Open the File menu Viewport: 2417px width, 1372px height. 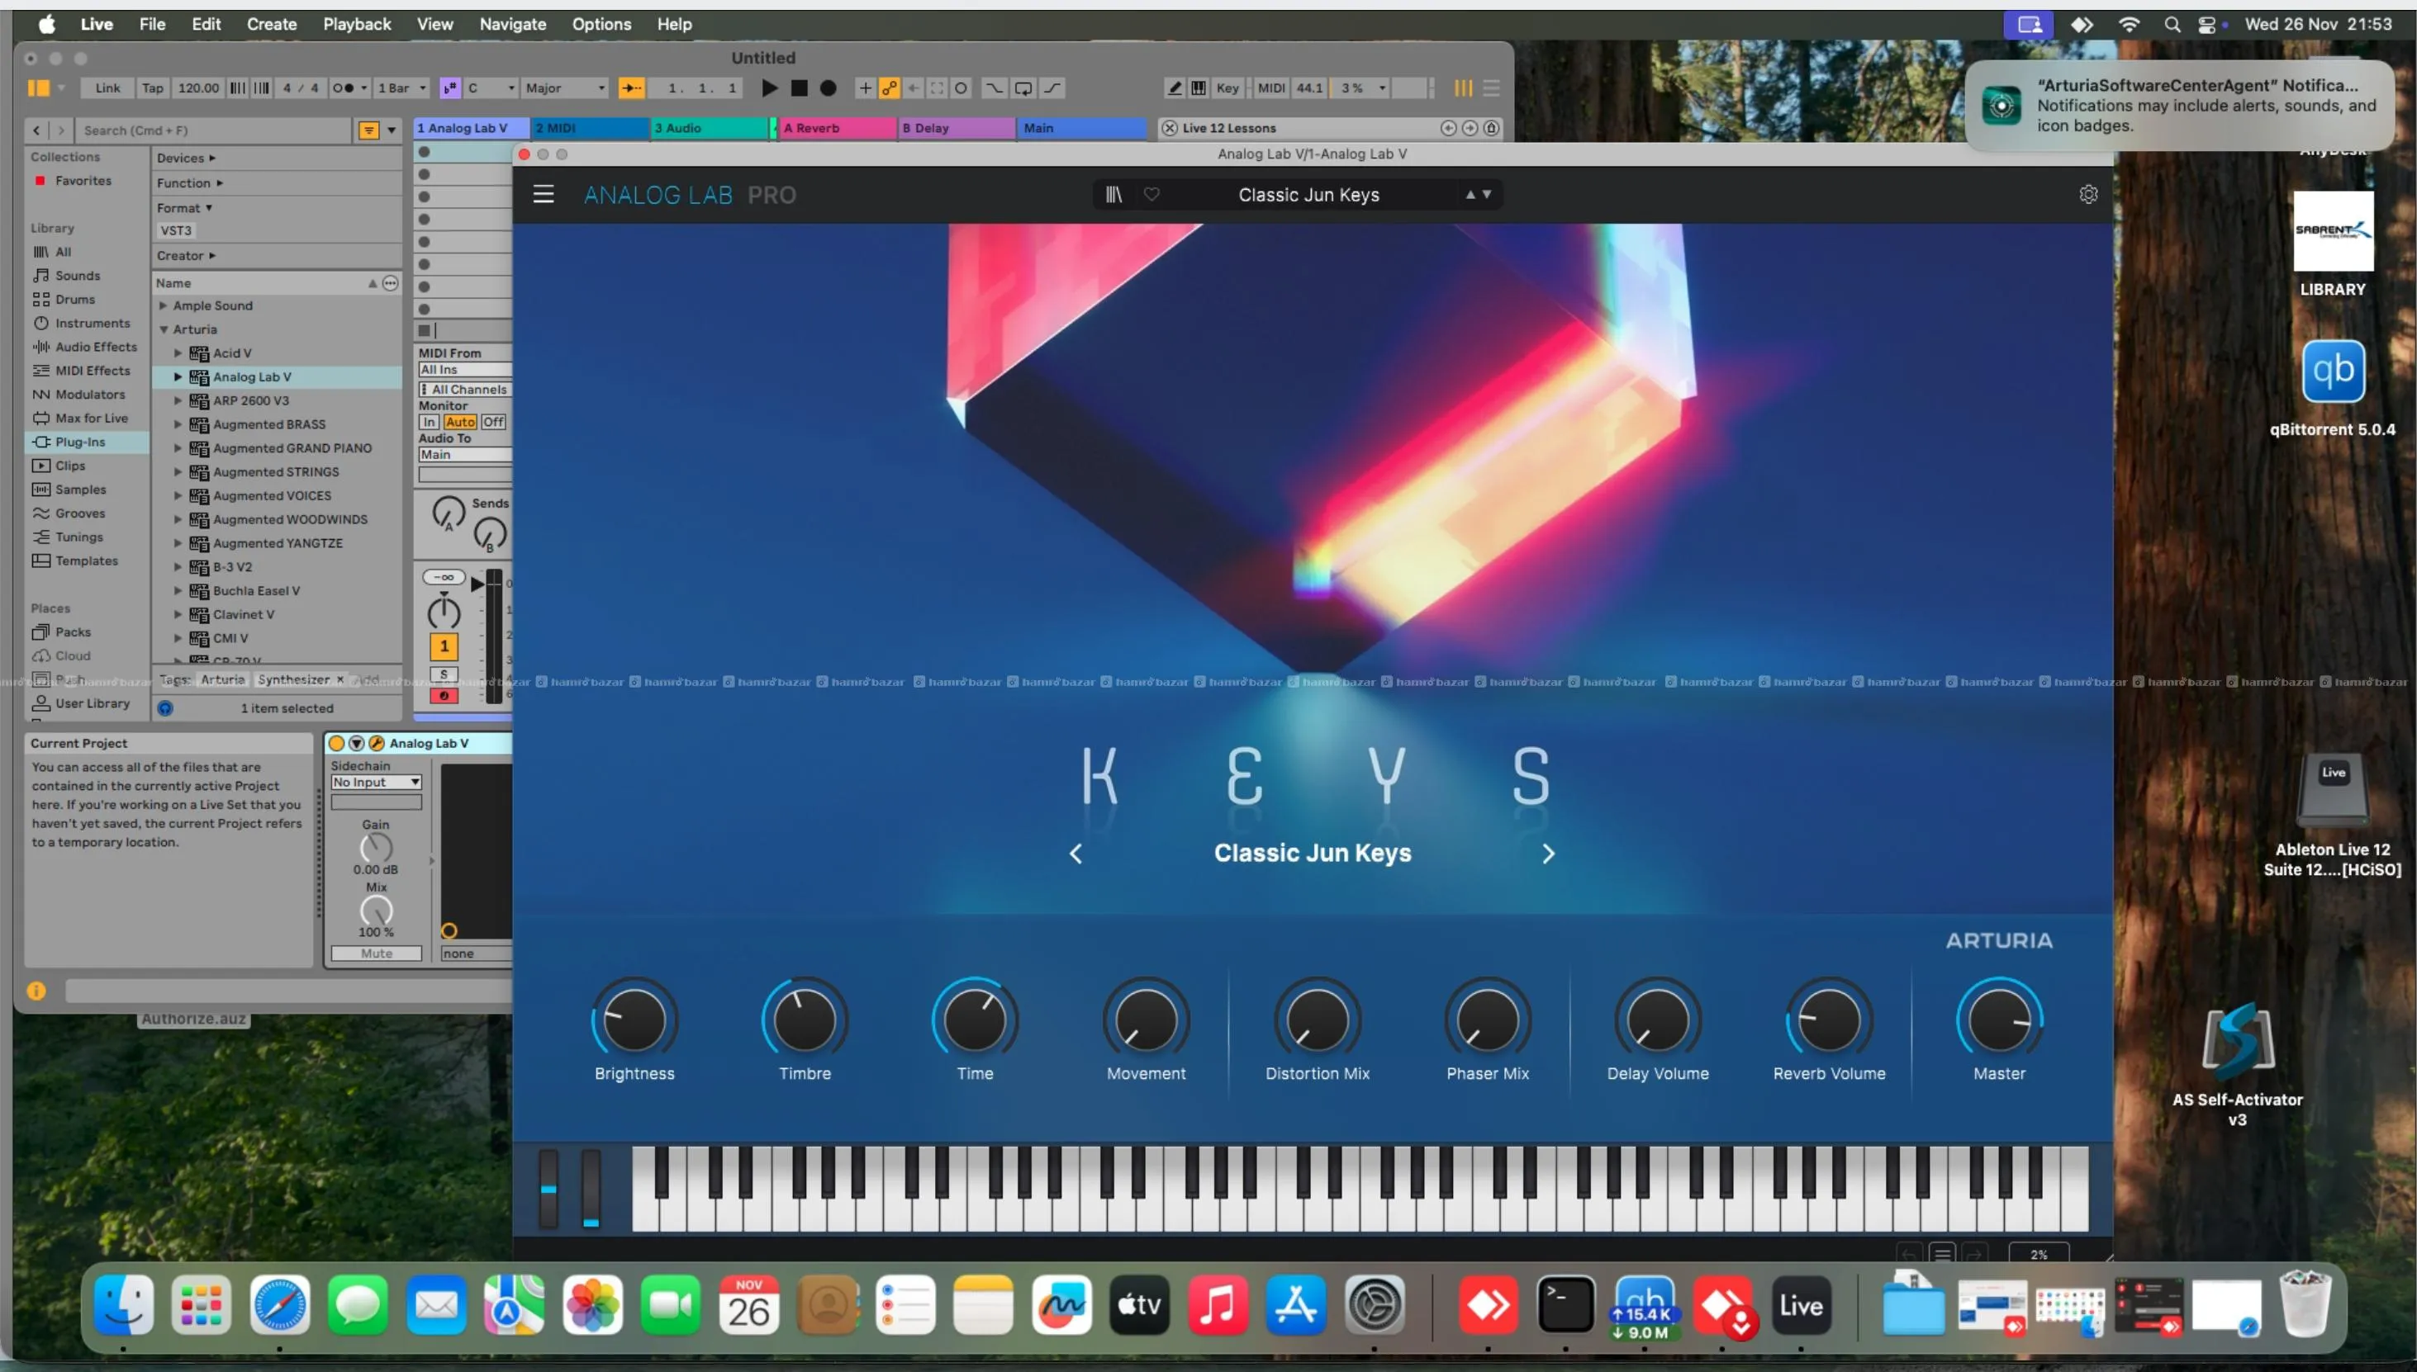pyautogui.click(x=152, y=24)
